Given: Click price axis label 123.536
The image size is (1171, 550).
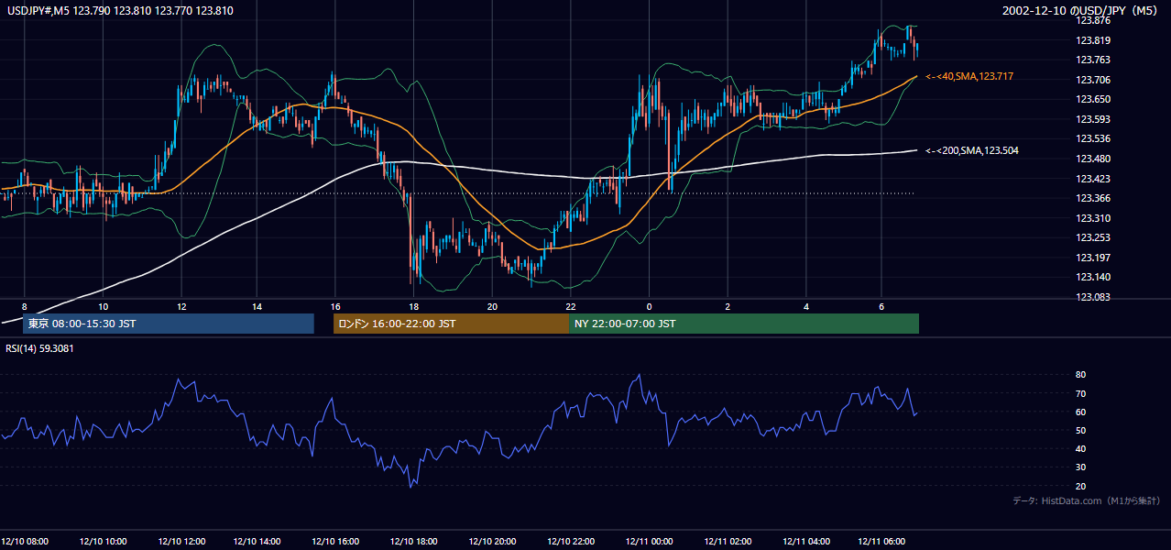Looking at the screenshot, I should point(1092,139).
